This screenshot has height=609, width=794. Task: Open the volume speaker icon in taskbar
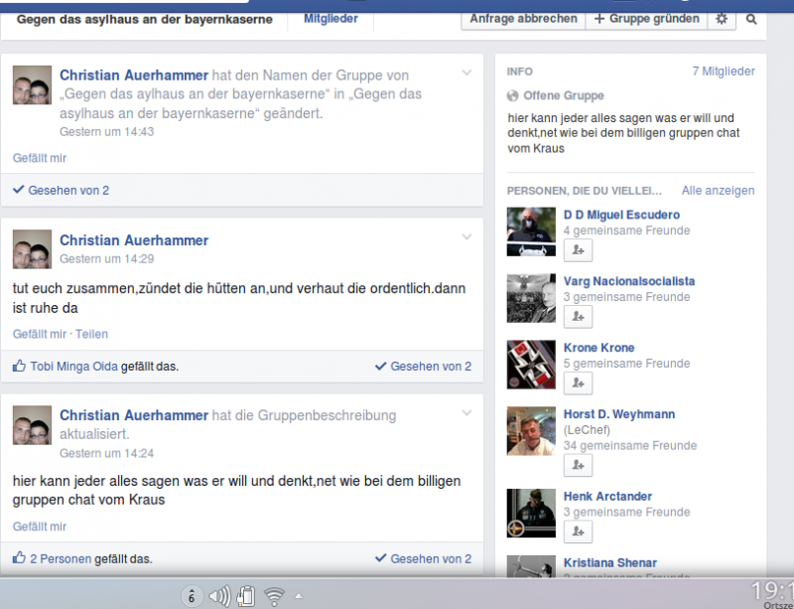tap(219, 596)
